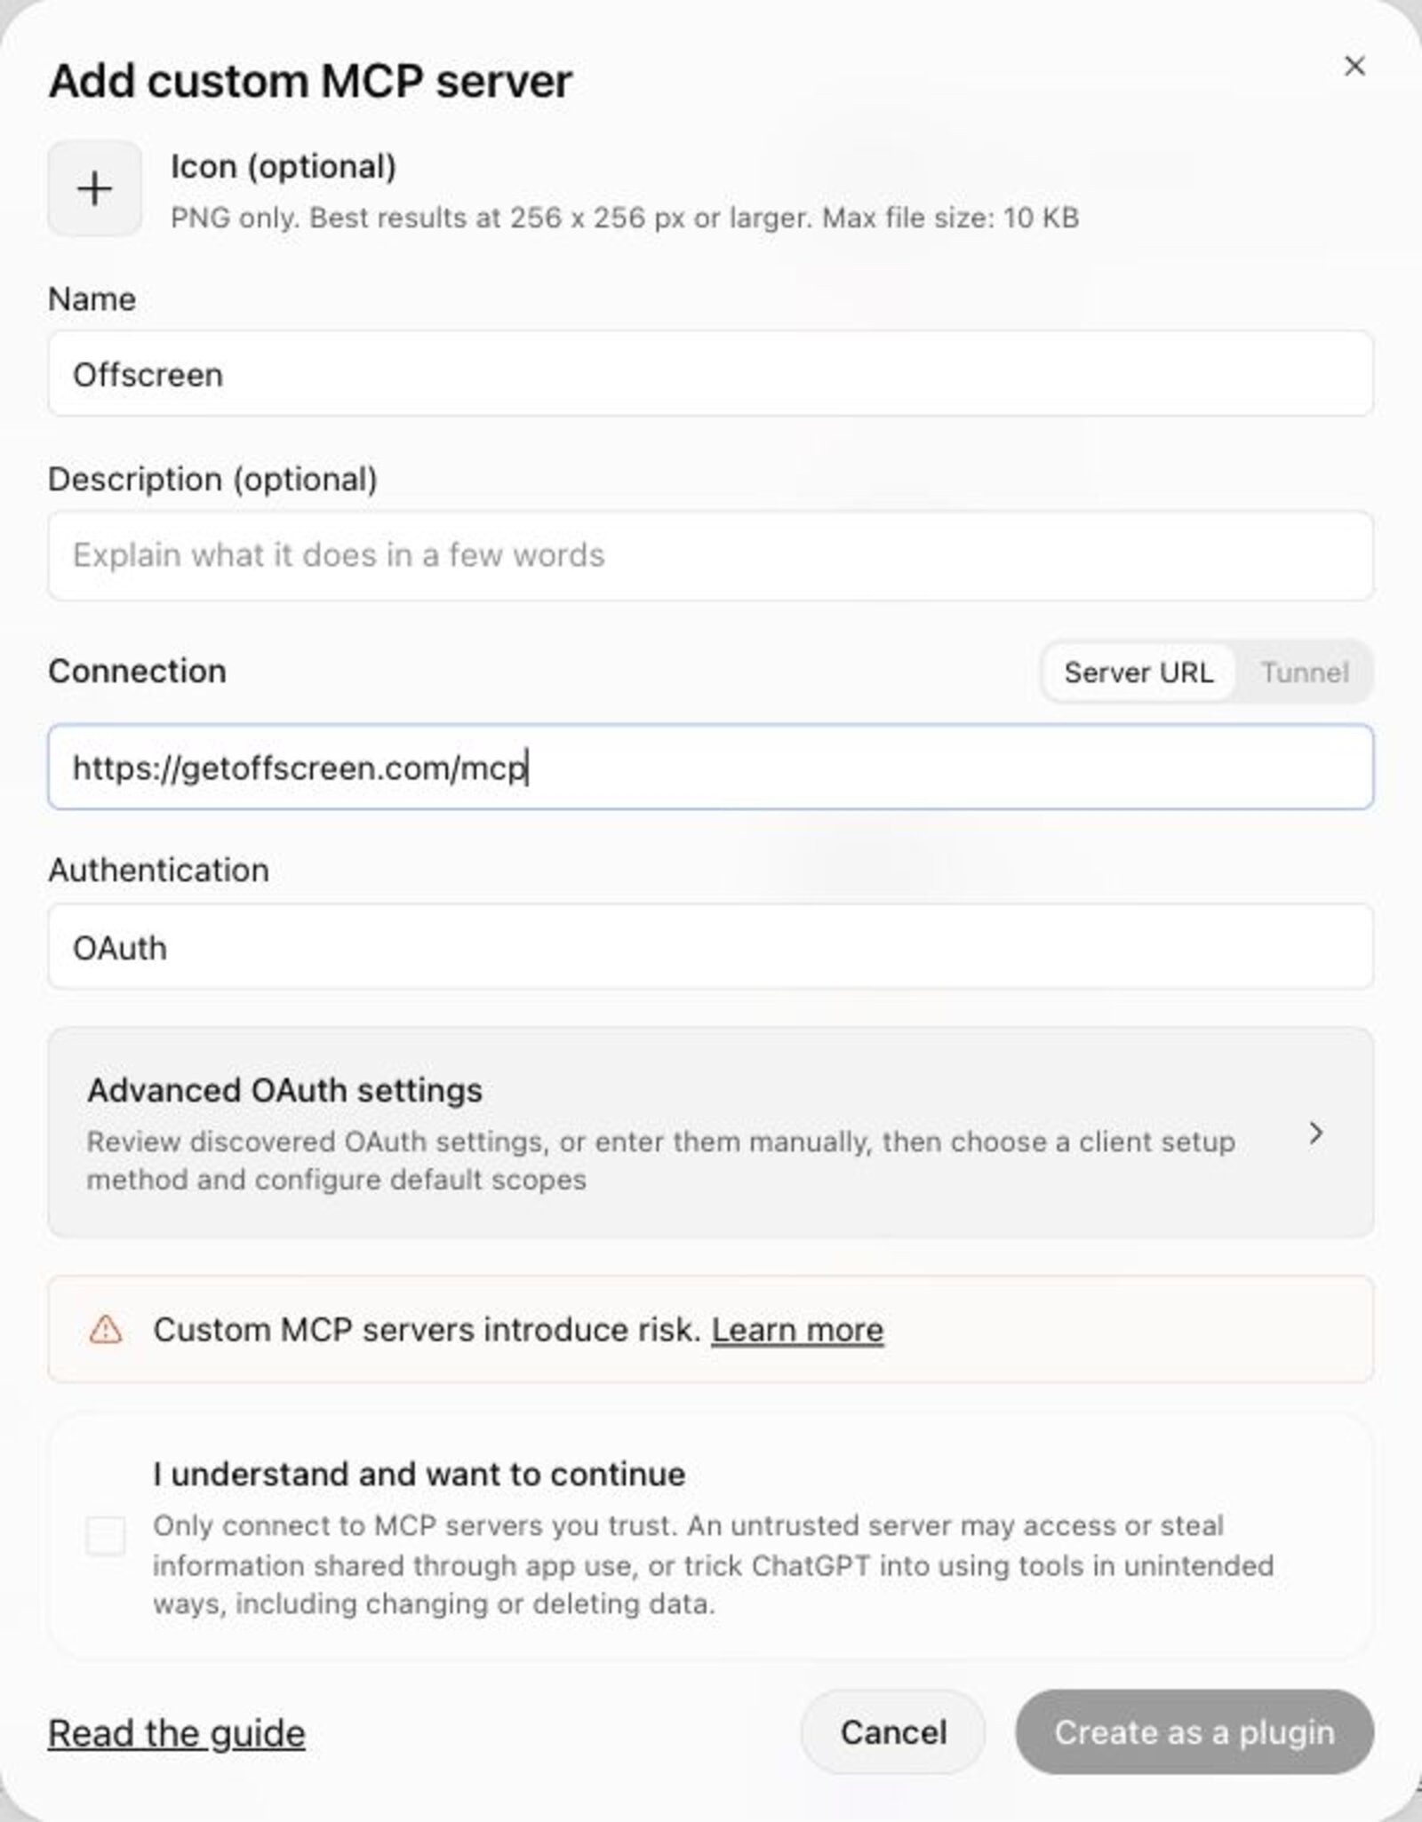Click the Name field containing Offscreen
1422x1822 pixels.
pos(710,374)
